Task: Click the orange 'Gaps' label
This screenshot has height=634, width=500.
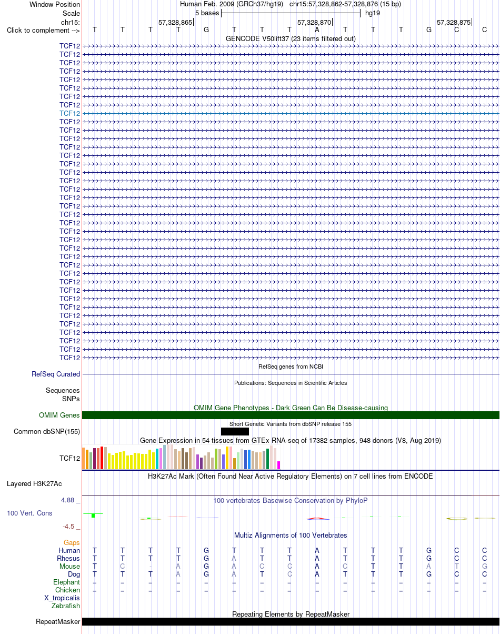Action: pos(72,542)
